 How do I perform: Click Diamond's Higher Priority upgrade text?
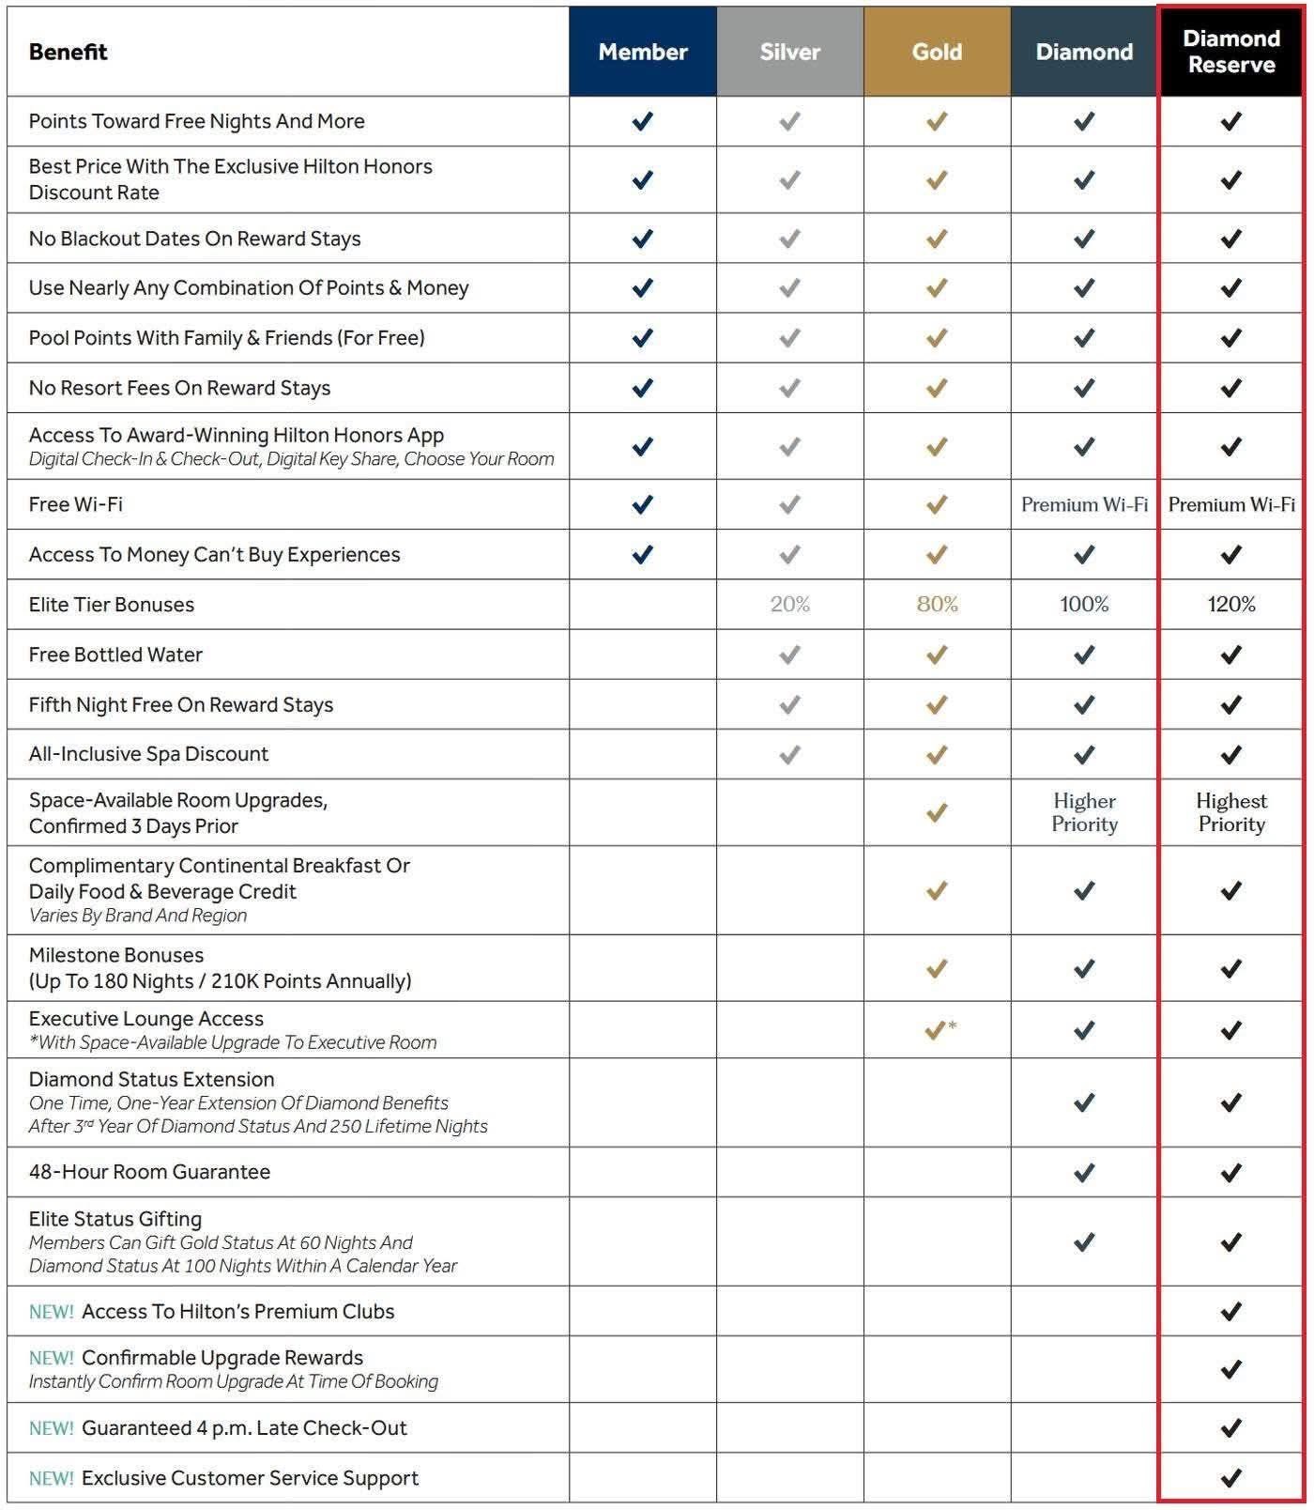(1084, 812)
